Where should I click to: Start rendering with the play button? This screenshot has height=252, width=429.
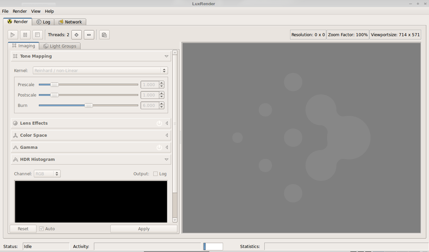13,35
